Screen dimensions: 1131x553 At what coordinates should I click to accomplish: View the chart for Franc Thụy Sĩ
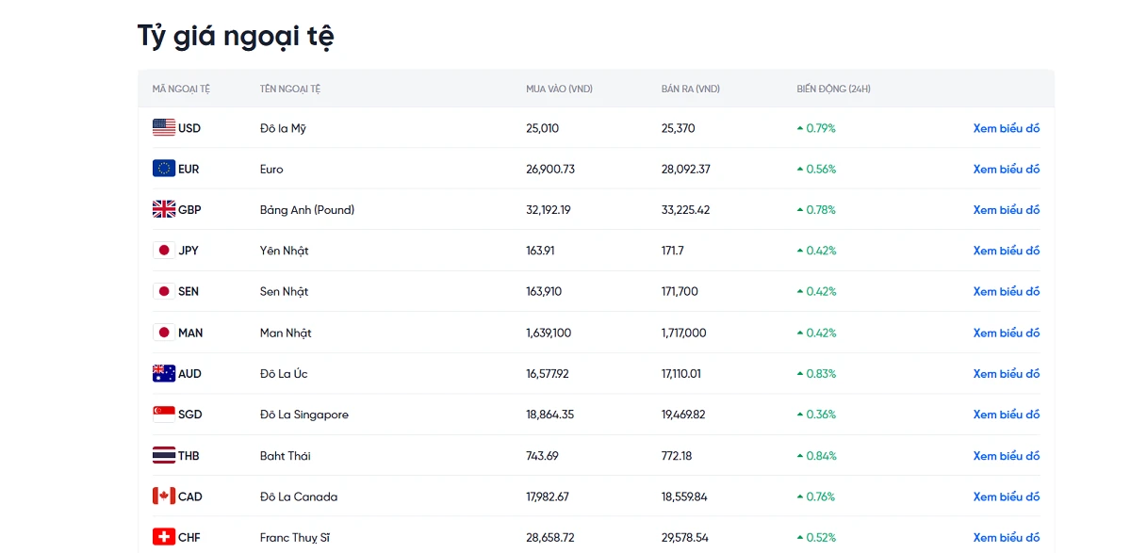click(x=1006, y=537)
